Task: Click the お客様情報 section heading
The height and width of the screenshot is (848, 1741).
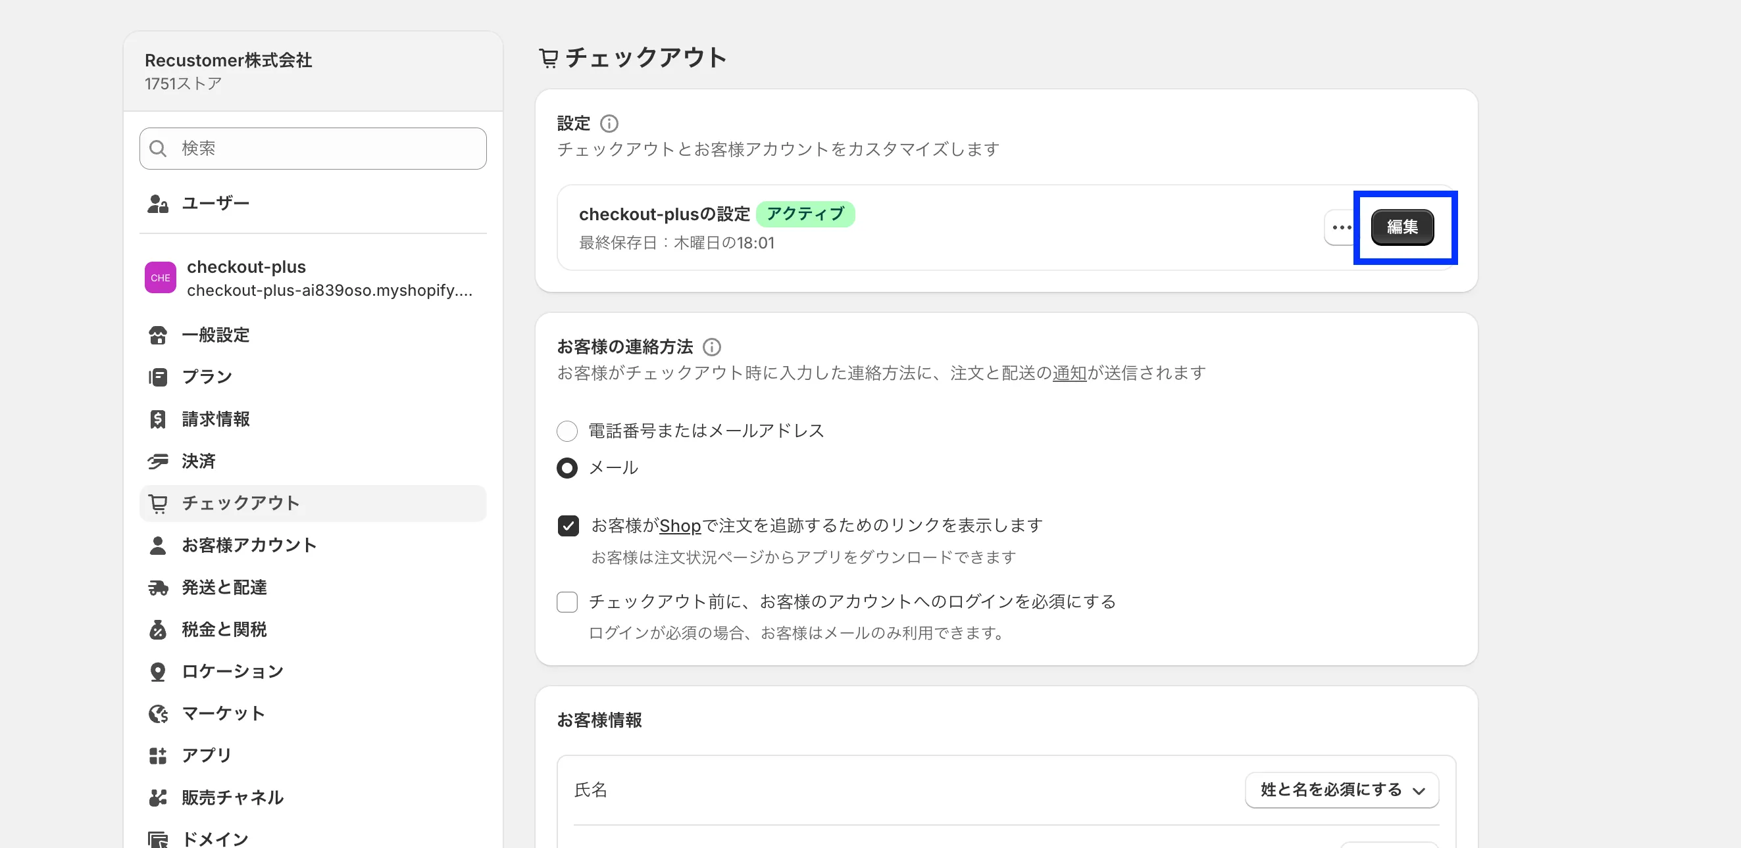Action: (599, 720)
